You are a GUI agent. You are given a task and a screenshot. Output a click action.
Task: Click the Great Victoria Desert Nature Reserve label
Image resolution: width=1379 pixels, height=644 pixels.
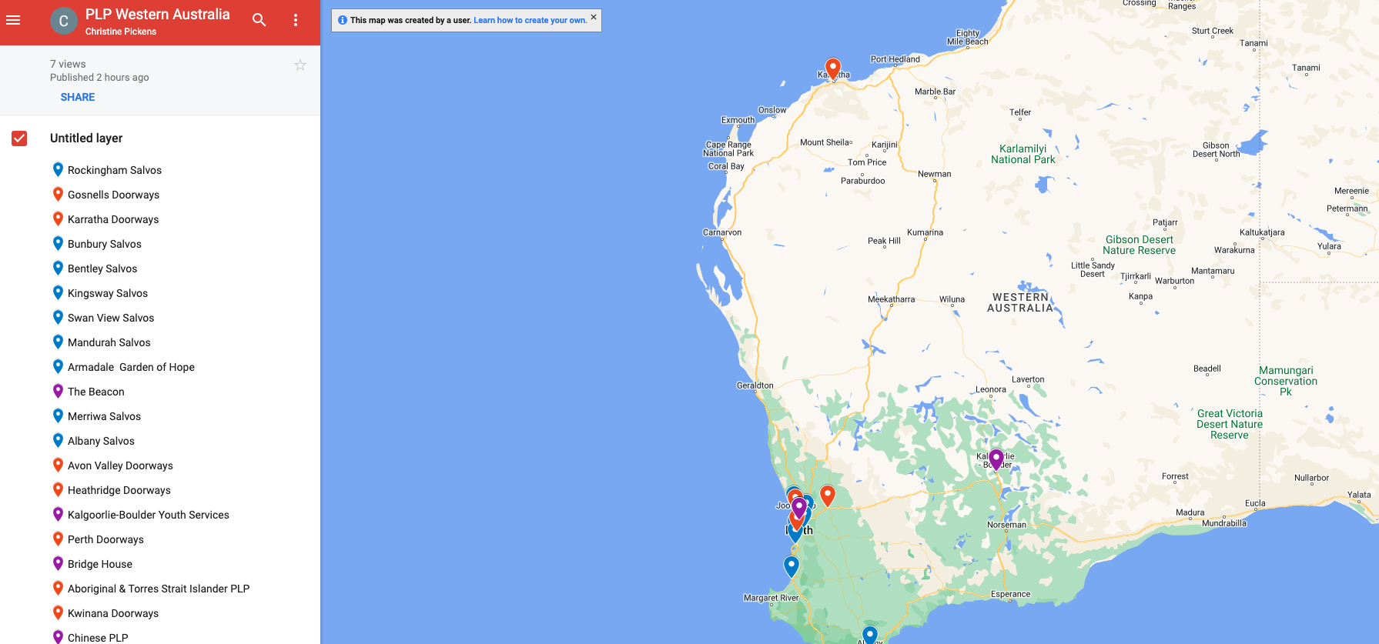[x=1230, y=424]
